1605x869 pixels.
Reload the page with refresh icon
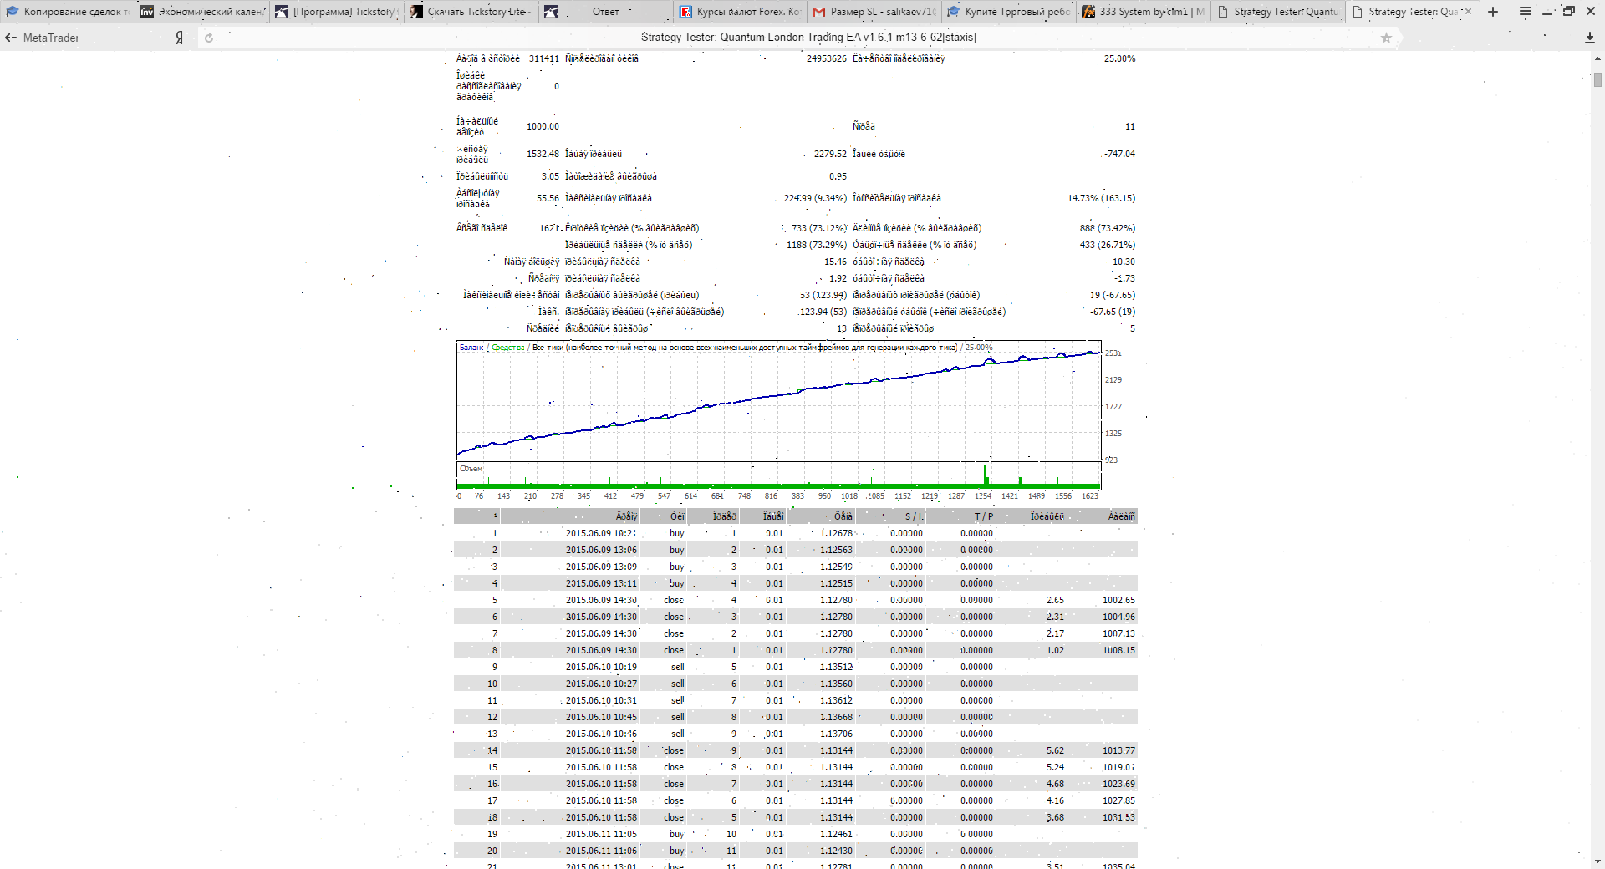point(209,38)
